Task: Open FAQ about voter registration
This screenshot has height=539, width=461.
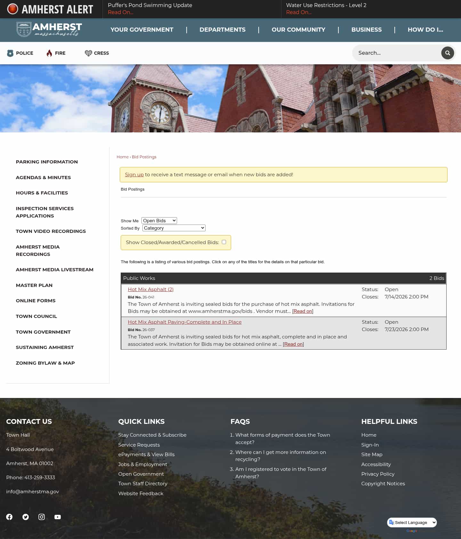Action: click(281, 473)
